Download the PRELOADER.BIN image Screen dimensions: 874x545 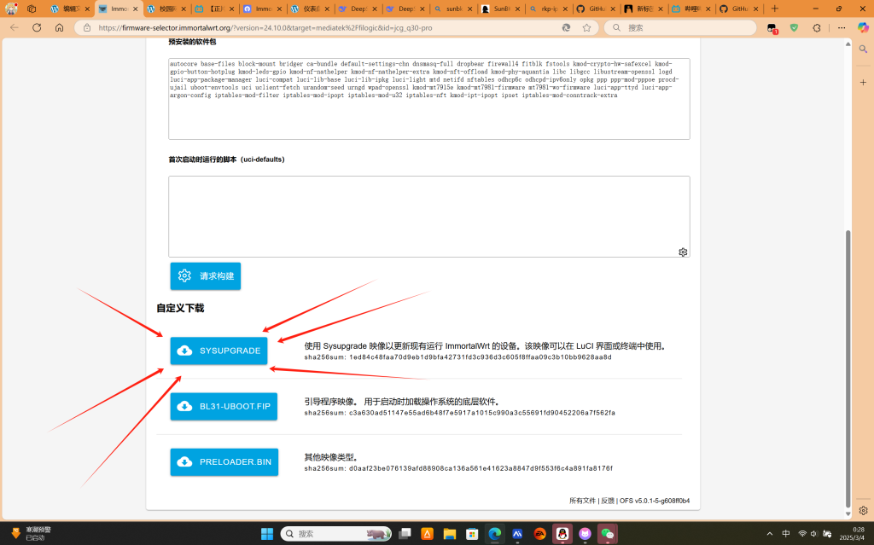pyautogui.click(x=224, y=462)
